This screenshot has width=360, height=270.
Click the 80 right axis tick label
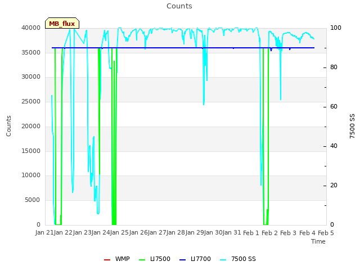point(334,67)
